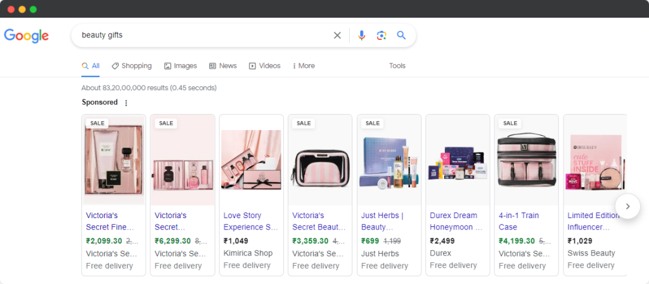Open Just Herbs Beauty product link
The height and width of the screenshot is (284, 649).
pyautogui.click(x=382, y=221)
